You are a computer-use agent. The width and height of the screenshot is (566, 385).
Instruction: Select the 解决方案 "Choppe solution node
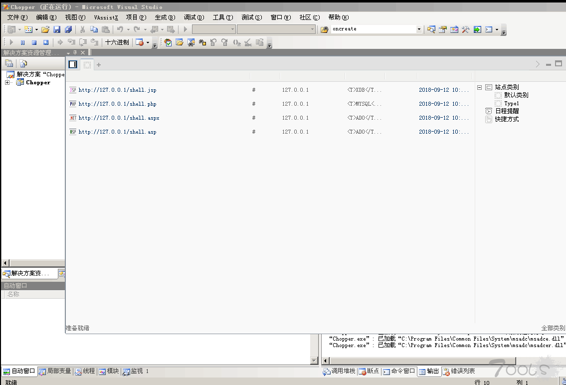point(40,74)
